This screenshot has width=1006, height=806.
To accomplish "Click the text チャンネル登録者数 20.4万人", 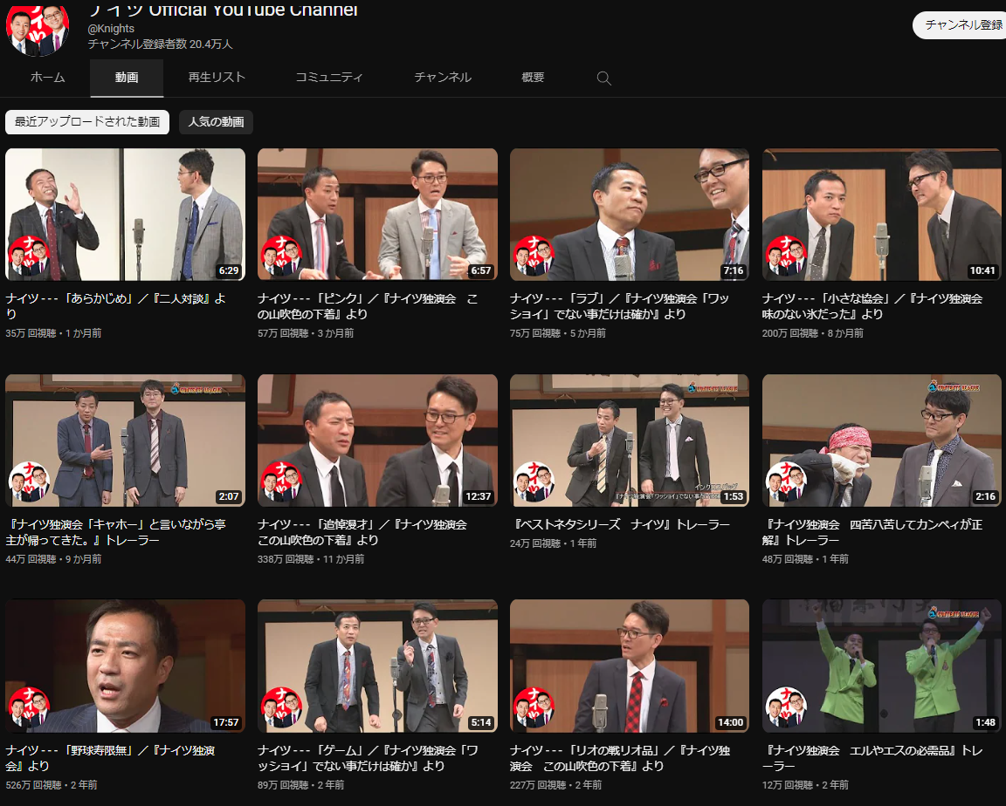I will pos(161,44).
